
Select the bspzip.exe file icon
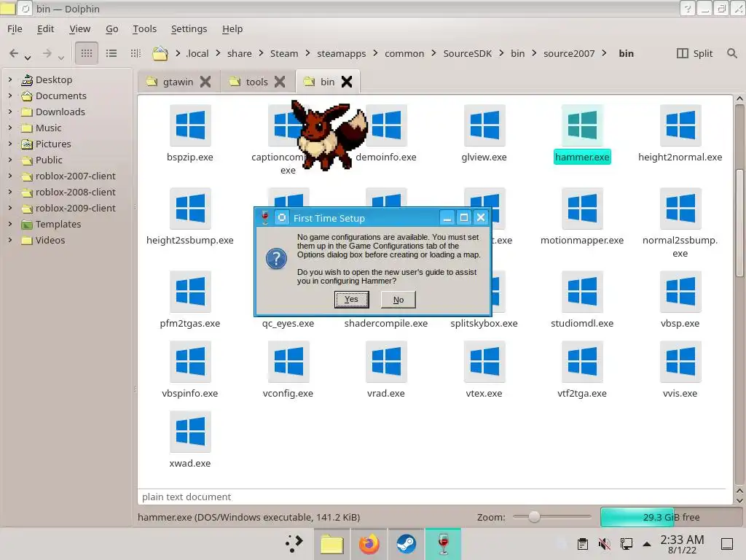190,125
